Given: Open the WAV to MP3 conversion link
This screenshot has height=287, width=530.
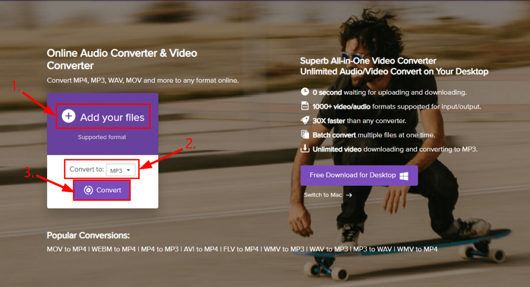Looking at the screenshot, I should (329, 249).
